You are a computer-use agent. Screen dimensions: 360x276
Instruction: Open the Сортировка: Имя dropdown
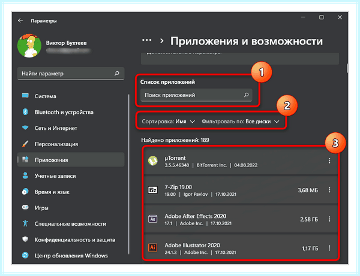[168, 122]
